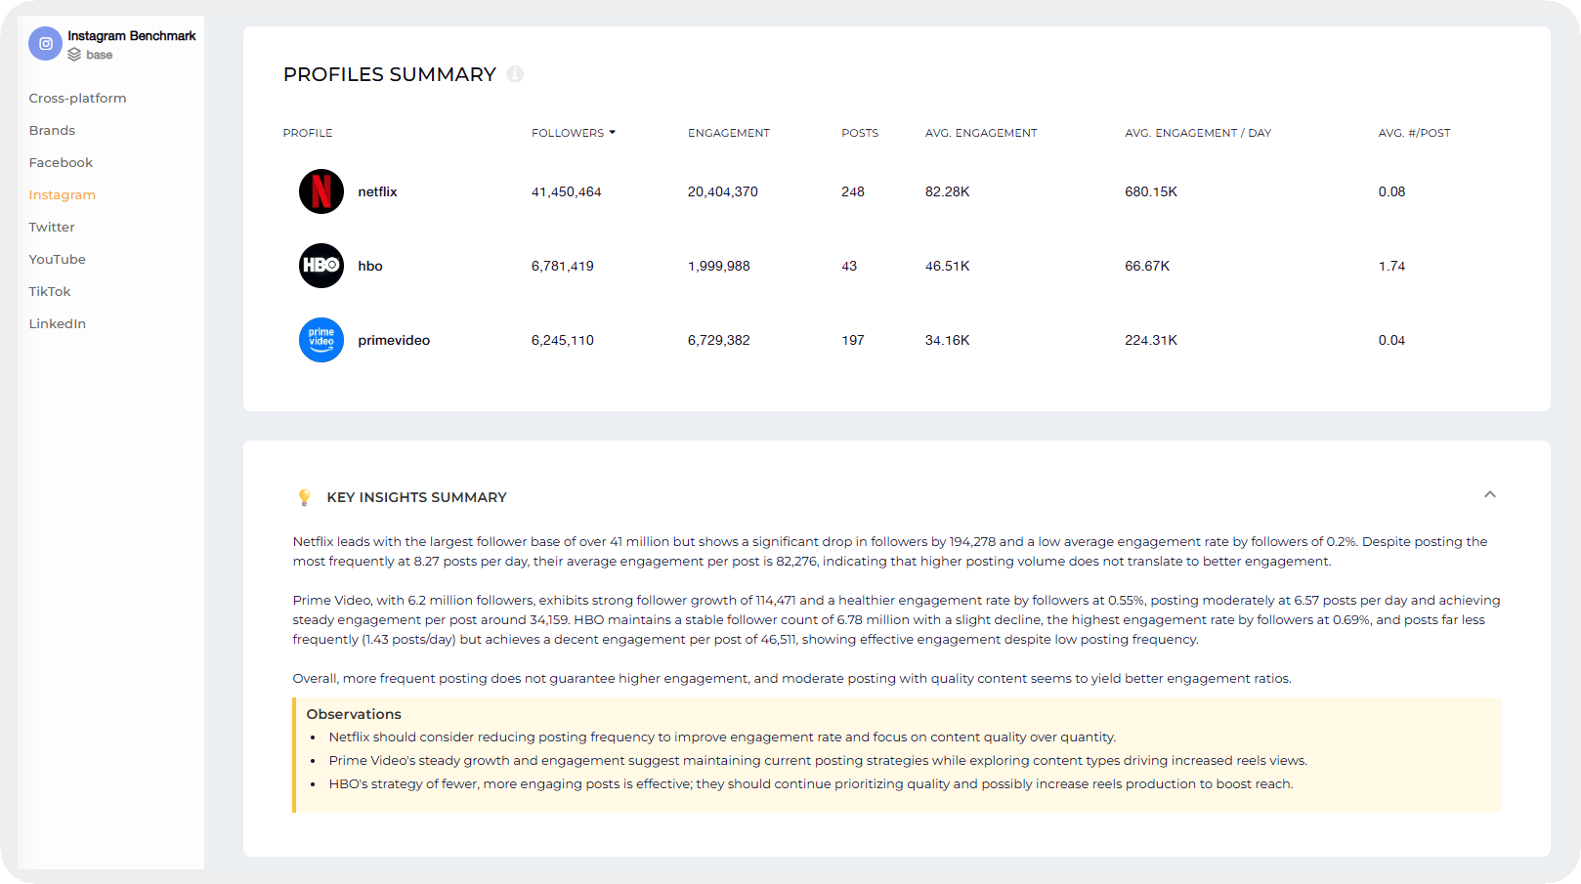Go to the Twitter section
Viewport: 1581px width, 884px height.
click(52, 227)
